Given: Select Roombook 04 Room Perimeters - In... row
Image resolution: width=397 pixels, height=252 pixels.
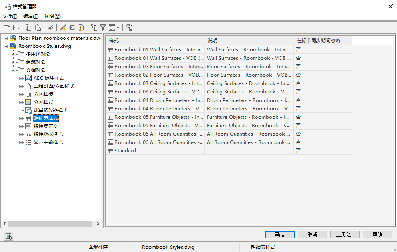Looking at the screenshot, I should click(229, 100).
